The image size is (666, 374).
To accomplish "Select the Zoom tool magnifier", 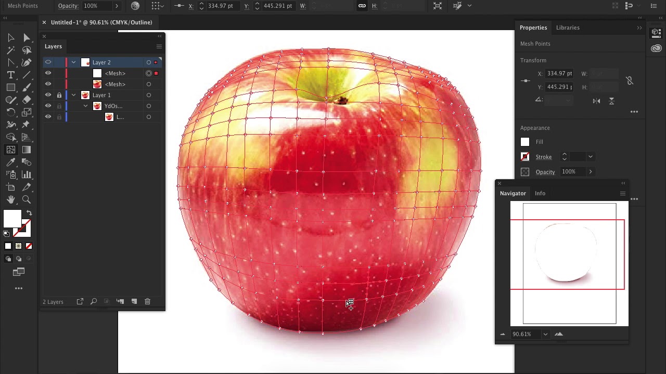I will coord(27,199).
